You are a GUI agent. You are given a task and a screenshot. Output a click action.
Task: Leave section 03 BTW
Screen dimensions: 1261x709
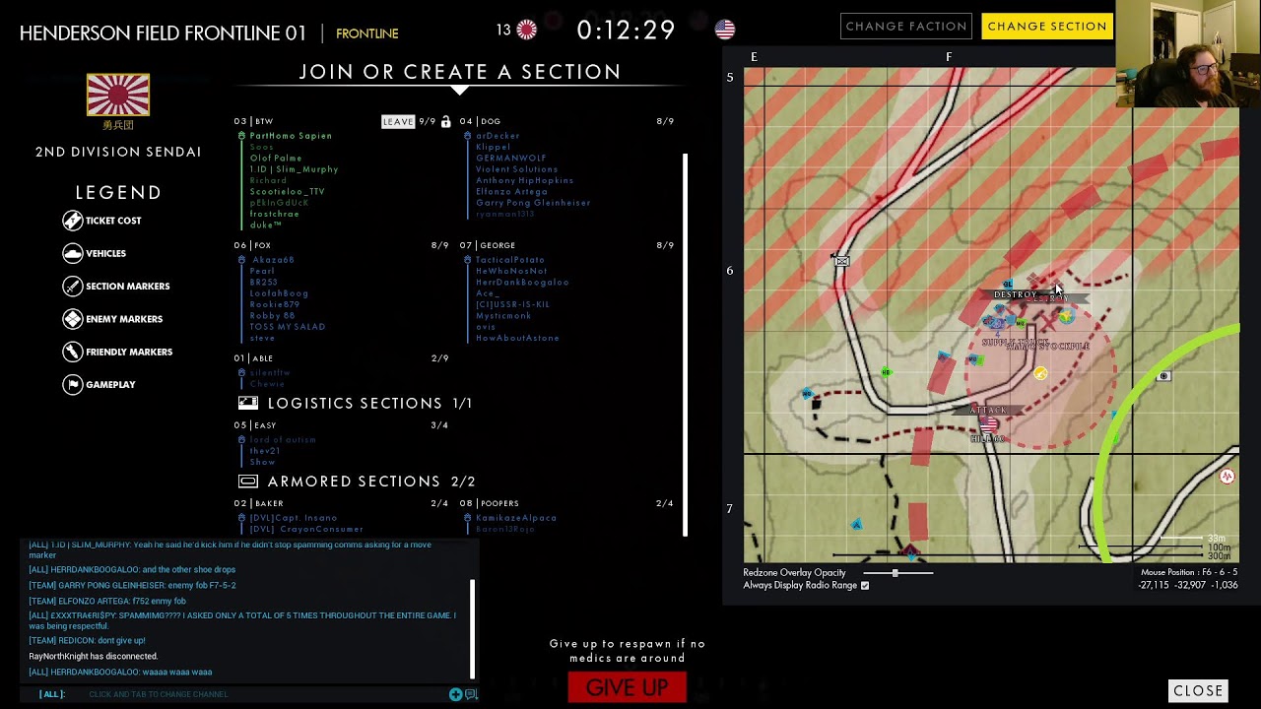click(398, 121)
